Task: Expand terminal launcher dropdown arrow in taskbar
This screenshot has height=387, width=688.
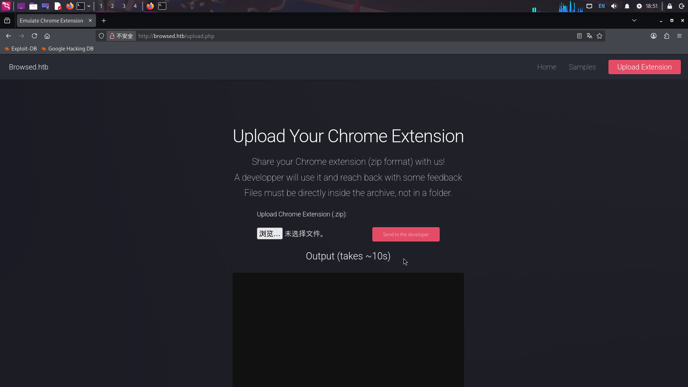Action: pyautogui.click(x=89, y=6)
